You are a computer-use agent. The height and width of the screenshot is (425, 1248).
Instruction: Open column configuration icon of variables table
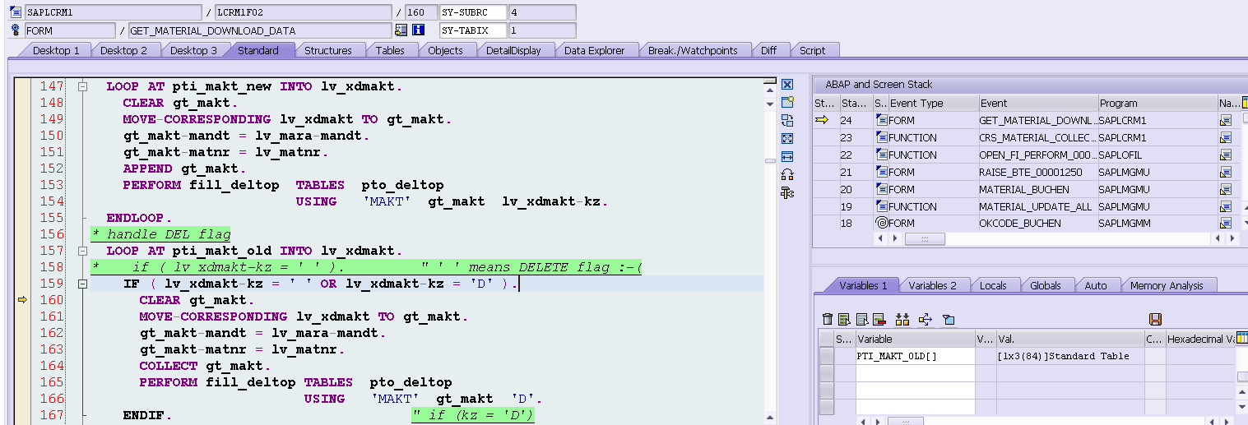(1242, 338)
